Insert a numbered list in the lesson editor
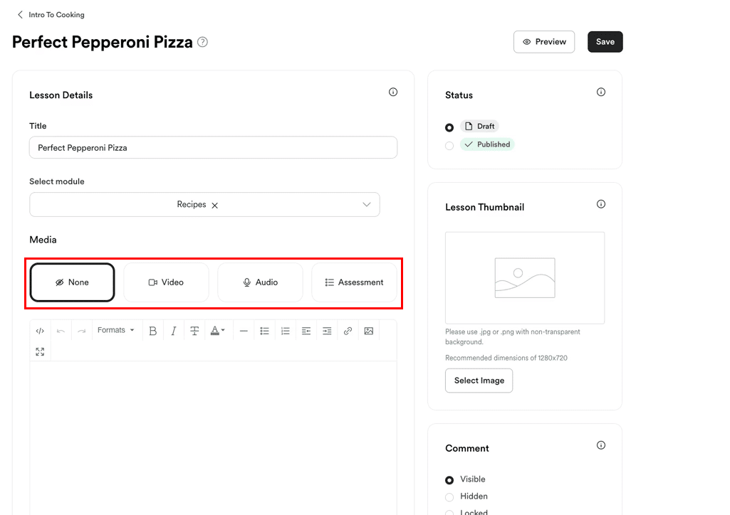 coord(286,330)
